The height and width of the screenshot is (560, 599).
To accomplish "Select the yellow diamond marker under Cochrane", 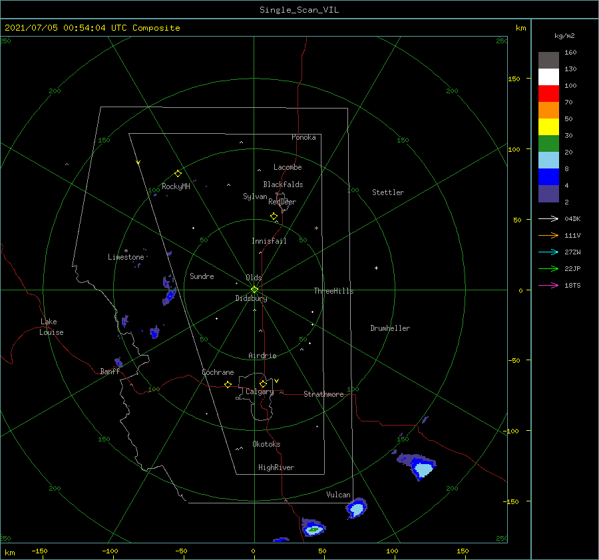I will pyautogui.click(x=228, y=384).
